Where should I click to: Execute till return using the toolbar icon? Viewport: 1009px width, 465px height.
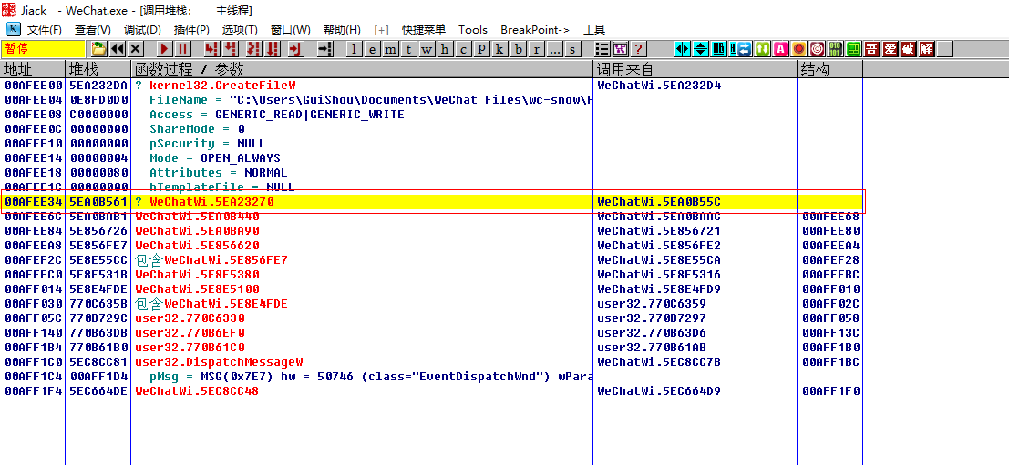(295, 49)
